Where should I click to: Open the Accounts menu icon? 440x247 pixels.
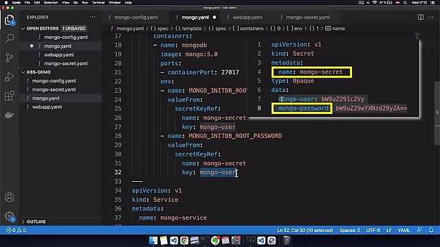(x=9, y=198)
